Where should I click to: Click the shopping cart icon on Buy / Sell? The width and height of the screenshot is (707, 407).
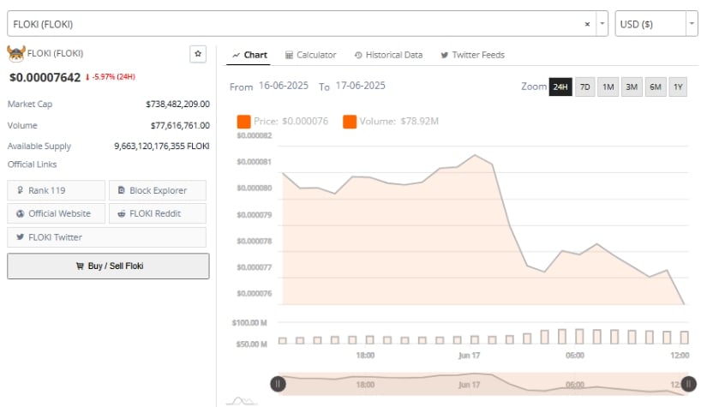(x=80, y=266)
